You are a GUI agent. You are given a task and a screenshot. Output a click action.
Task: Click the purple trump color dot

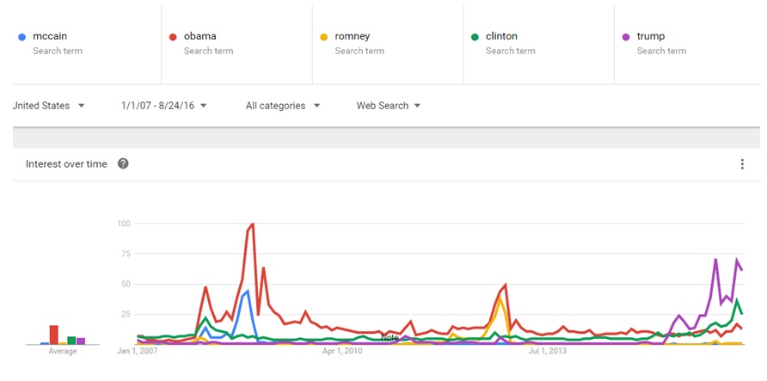[626, 37]
